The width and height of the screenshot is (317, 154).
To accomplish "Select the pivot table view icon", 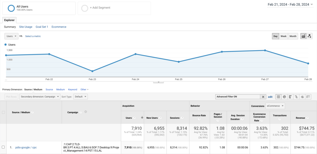I will click(x=308, y=97).
